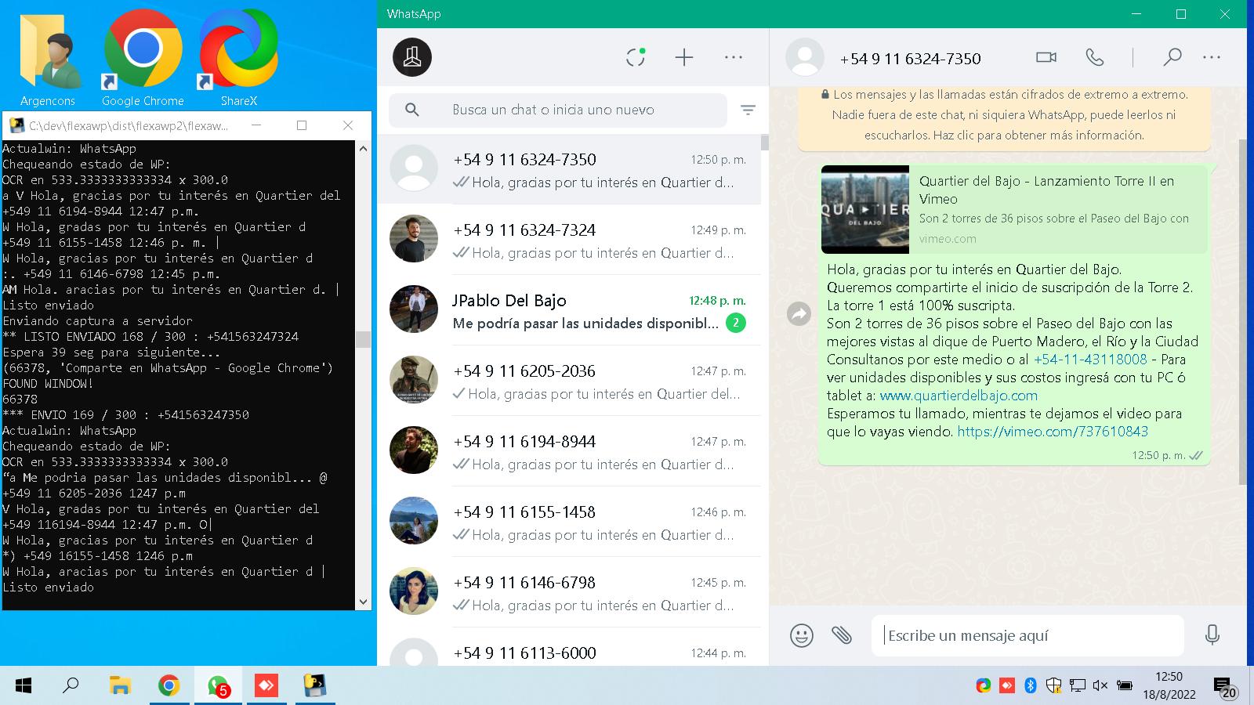Click the console scrollbar thumb
Viewport: 1254px width, 705px height.
click(363, 339)
